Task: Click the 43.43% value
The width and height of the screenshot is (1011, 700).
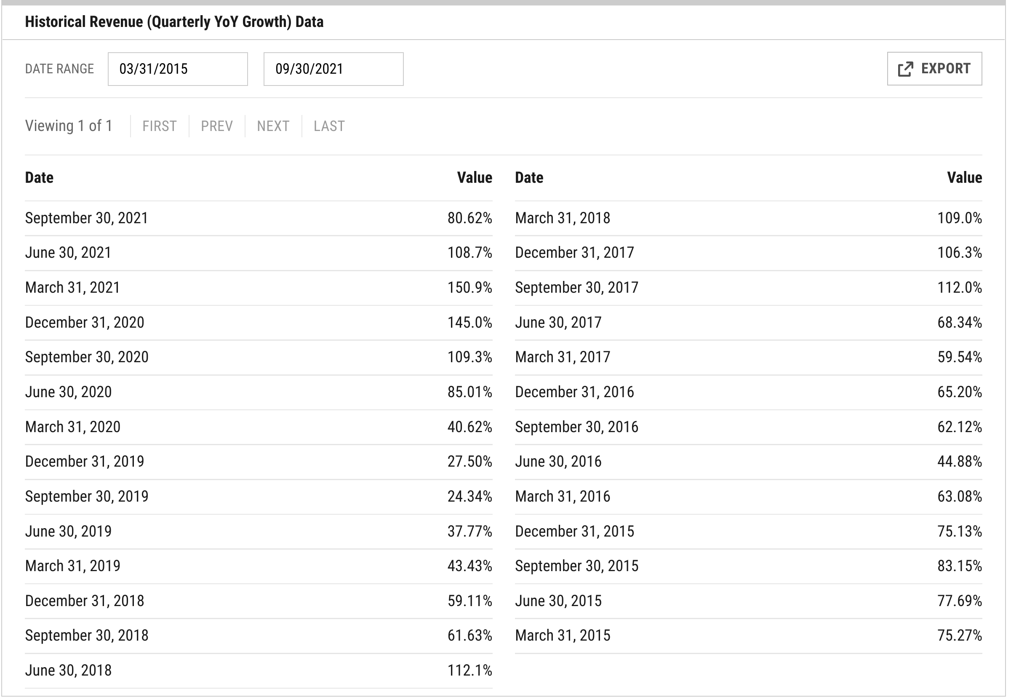Action: click(469, 566)
